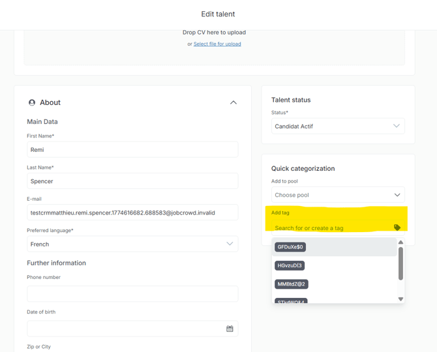The image size is (437, 352).
Task: Expand the Choose pool dropdown
Action: 337,195
